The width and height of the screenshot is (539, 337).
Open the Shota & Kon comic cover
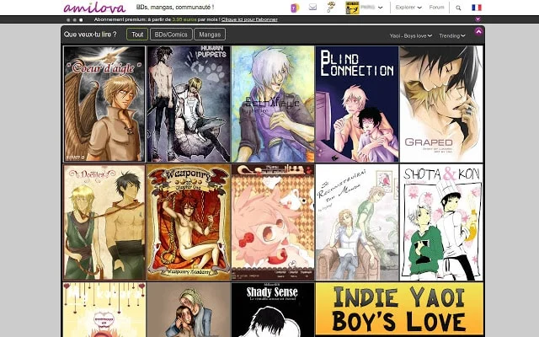441,222
